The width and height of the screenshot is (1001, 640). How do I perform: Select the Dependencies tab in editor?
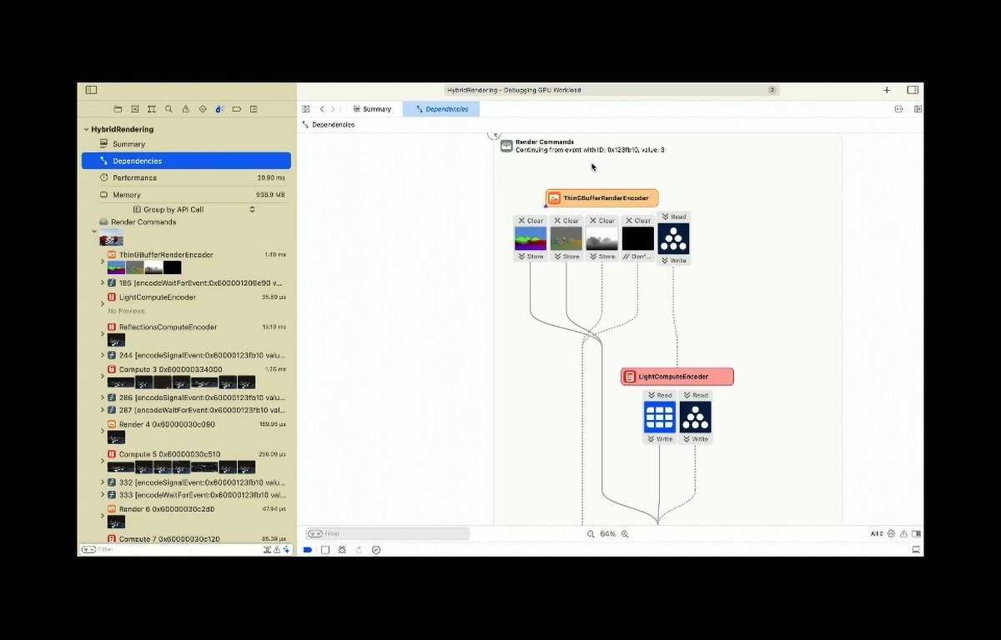pyautogui.click(x=441, y=109)
